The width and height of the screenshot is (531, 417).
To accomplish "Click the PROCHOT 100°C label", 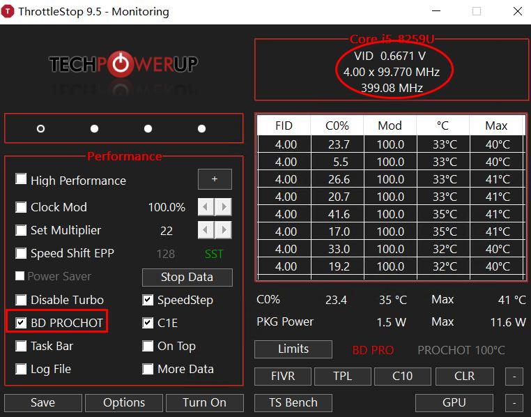I will 461,350.
